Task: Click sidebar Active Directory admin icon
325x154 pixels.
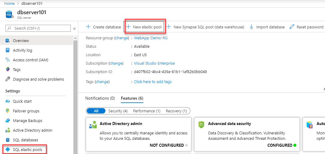Action: point(8,130)
